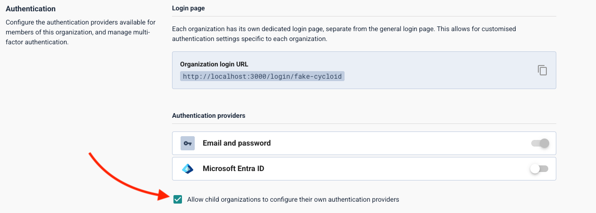Click the Microsoft Entra ID logo icon

coord(187,169)
